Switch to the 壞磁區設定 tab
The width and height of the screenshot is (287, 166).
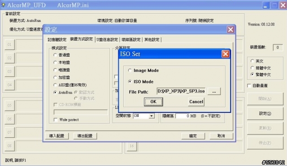point(131,40)
